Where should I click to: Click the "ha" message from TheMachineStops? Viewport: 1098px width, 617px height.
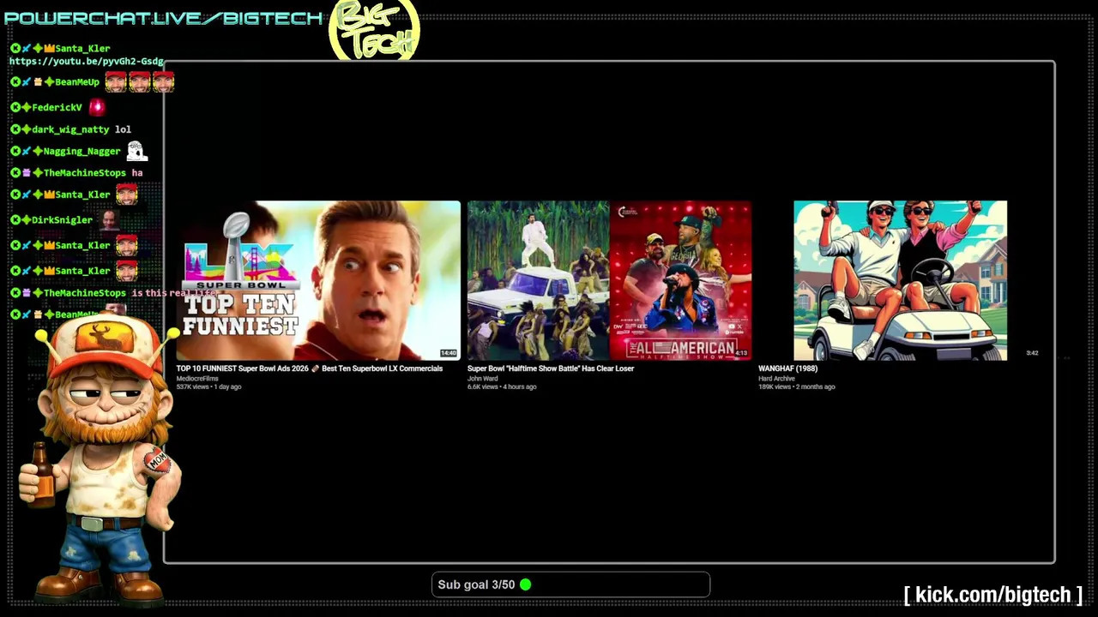click(x=137, y=173)
